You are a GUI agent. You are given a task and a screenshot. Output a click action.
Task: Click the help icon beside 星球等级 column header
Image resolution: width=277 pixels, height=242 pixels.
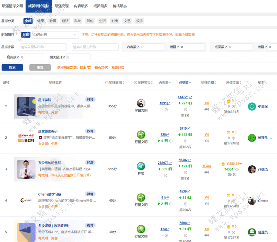tap(135, 83)
